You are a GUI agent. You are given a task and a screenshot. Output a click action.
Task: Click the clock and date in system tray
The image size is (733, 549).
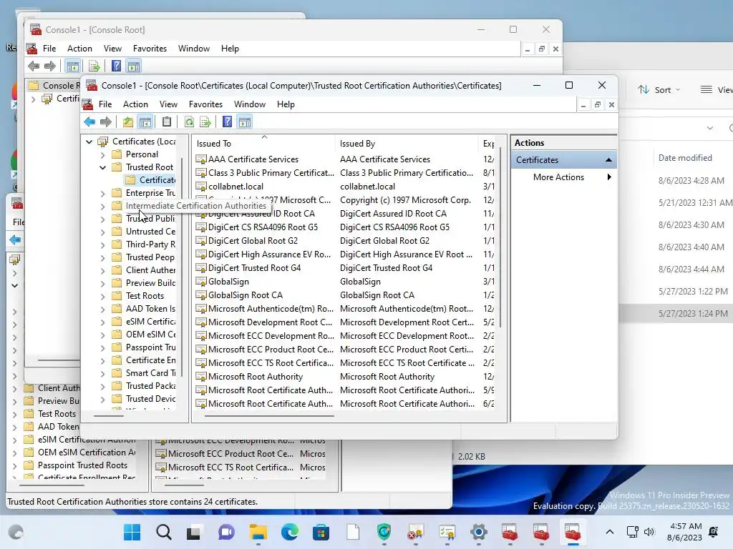click(684, 532)
